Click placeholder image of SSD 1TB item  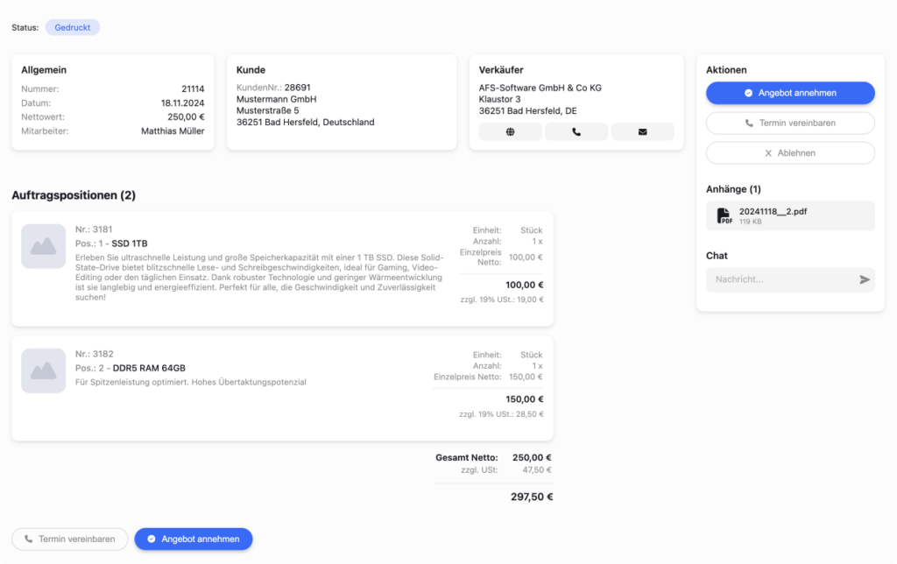click(44, 246)
